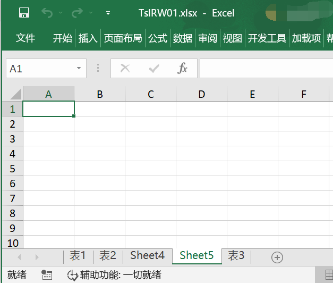Click the Cancel X icon in formula bar
This screenshot has width=333, height=283.
tap(125, 69)
